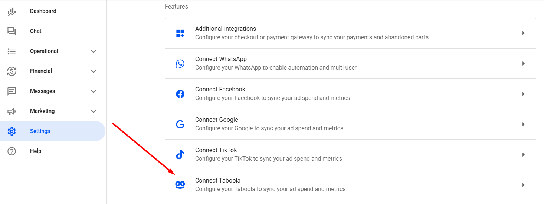Screen dimensions: 544x204
Task: Select Chat in the sidebar
Action: pos(36,31)
